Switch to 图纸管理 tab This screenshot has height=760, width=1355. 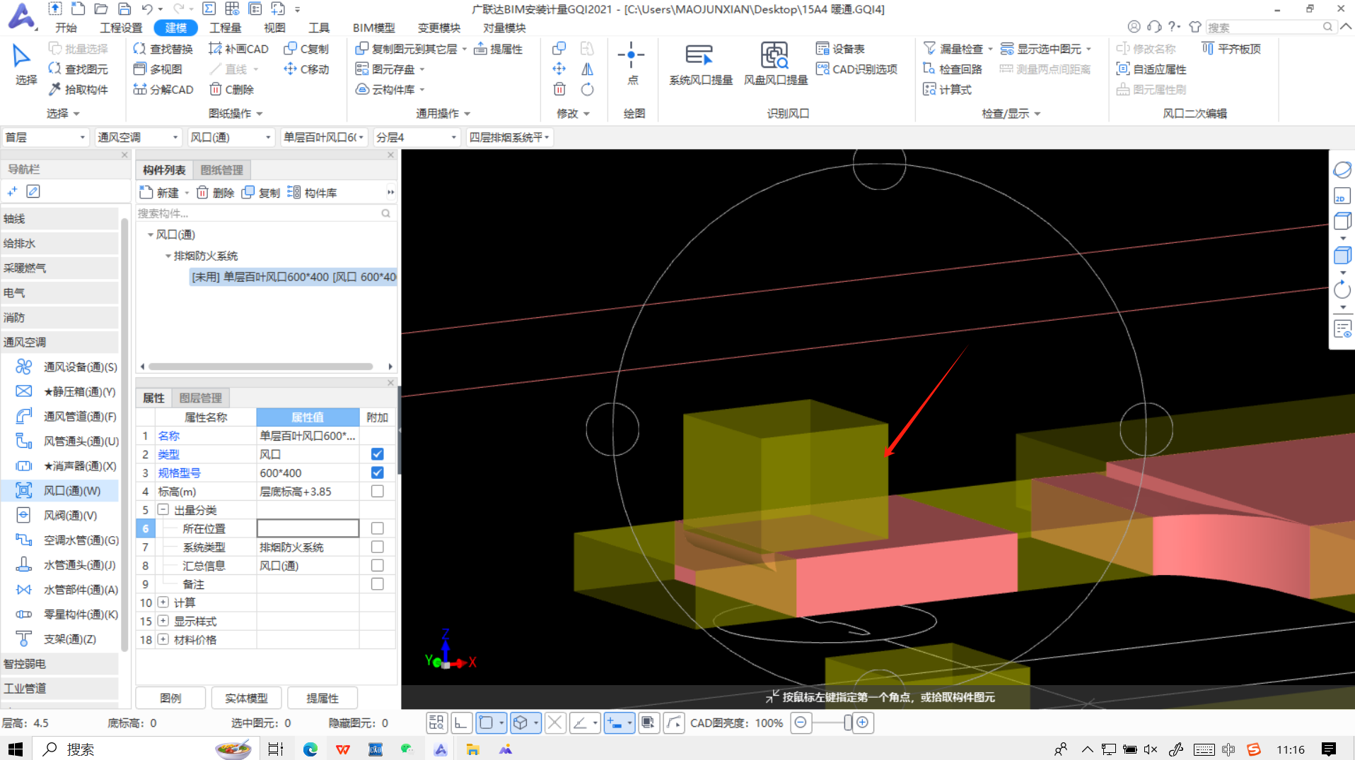coord(221,170)
